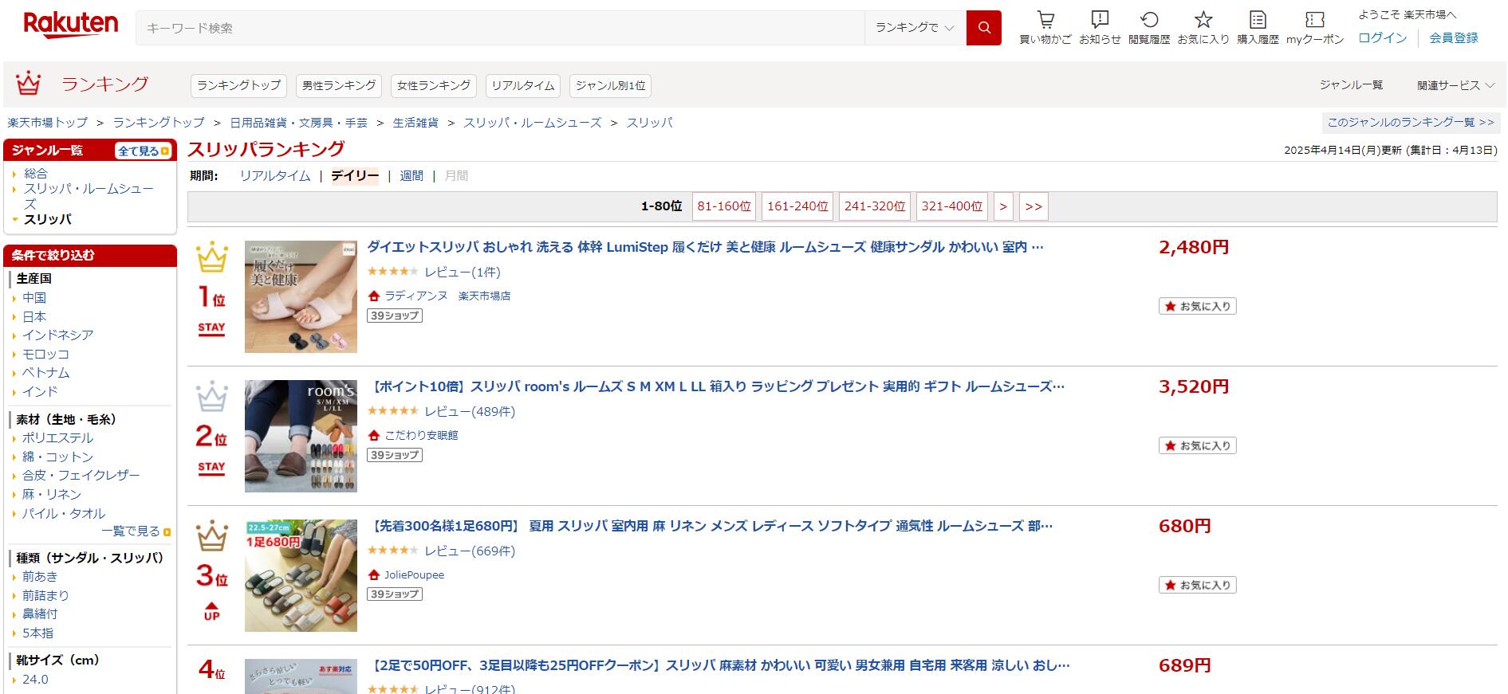Open 女性ランキング tab
Viewport: 1508px width, 694px height.
[x=434, y=85]
